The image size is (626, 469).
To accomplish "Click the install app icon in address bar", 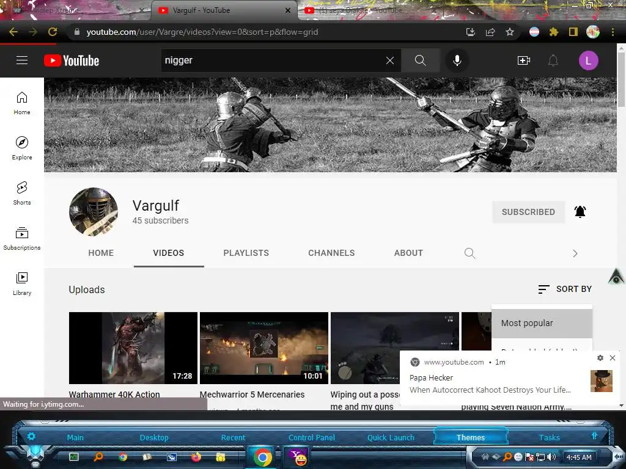I will click(x=471, y=32).
